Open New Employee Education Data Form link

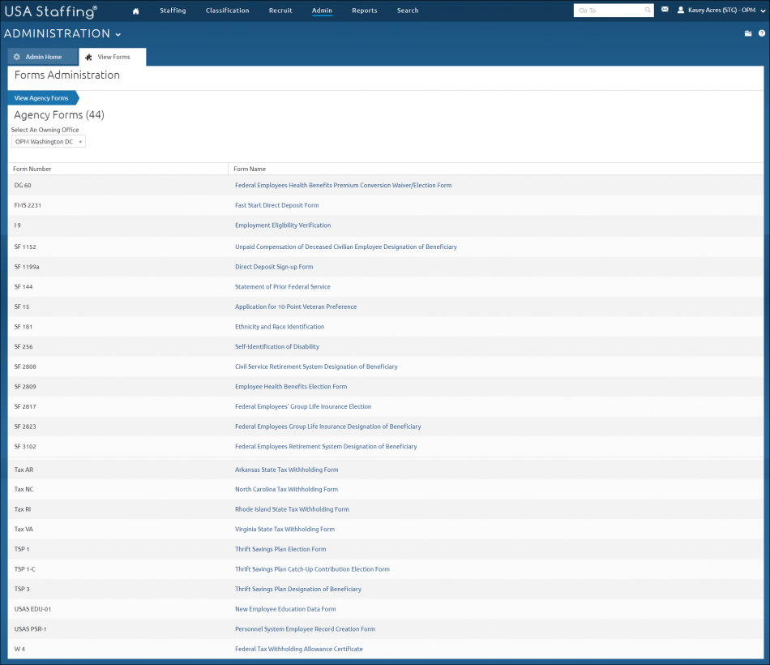coord(285,609)
